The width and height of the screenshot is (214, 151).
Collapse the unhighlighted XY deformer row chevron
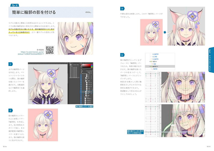(150, 61)
